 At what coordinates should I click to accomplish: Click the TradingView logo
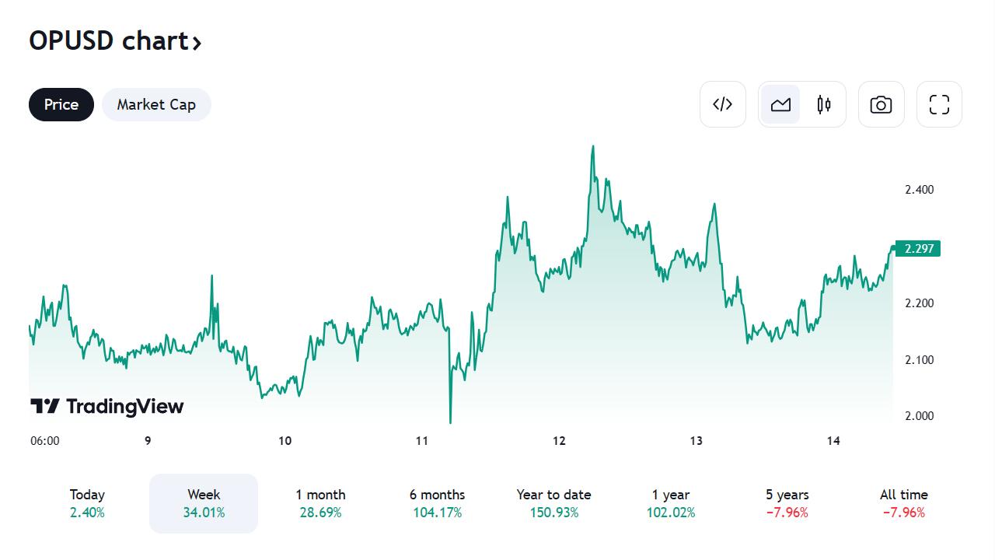tap(107, 406)
